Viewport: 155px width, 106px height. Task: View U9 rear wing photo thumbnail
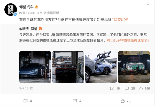(101, 67)
